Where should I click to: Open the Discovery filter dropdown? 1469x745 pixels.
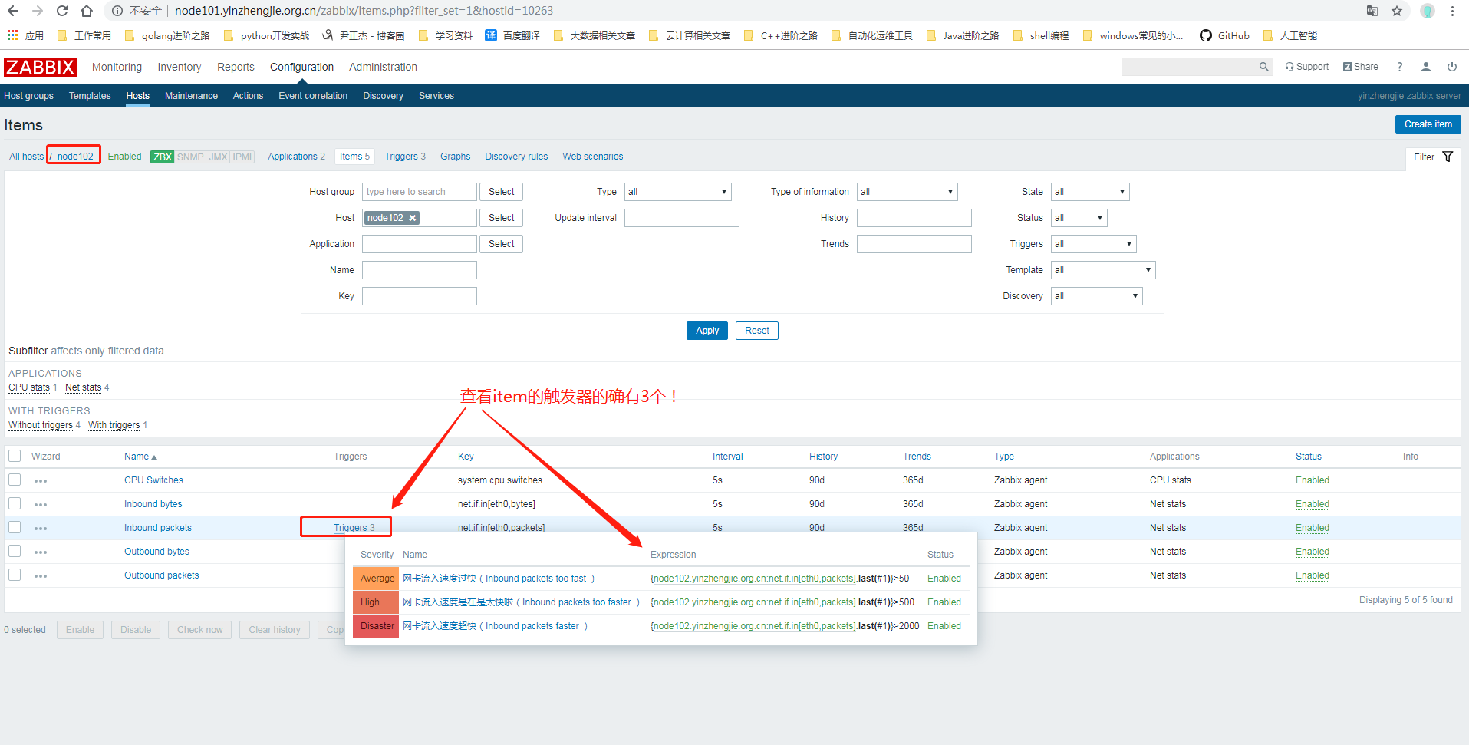1096,296
